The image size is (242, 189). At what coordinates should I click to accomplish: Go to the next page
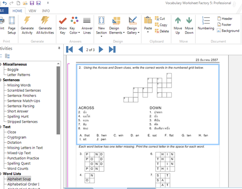coord(101,49)
